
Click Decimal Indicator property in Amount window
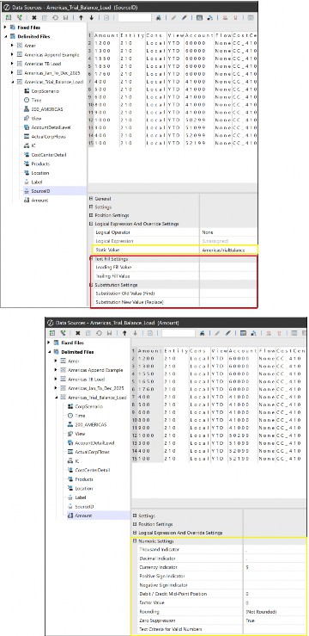pyautogui.click(x=220, y=559)
